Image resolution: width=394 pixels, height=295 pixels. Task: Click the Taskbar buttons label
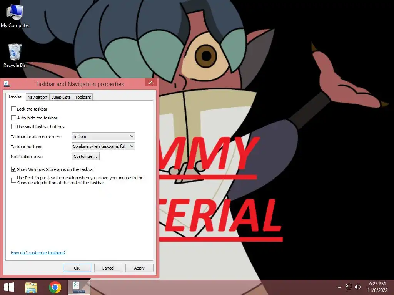[x=27, y=147]
